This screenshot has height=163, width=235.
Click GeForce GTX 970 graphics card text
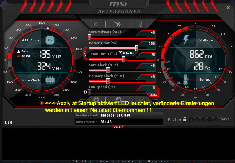115,115
